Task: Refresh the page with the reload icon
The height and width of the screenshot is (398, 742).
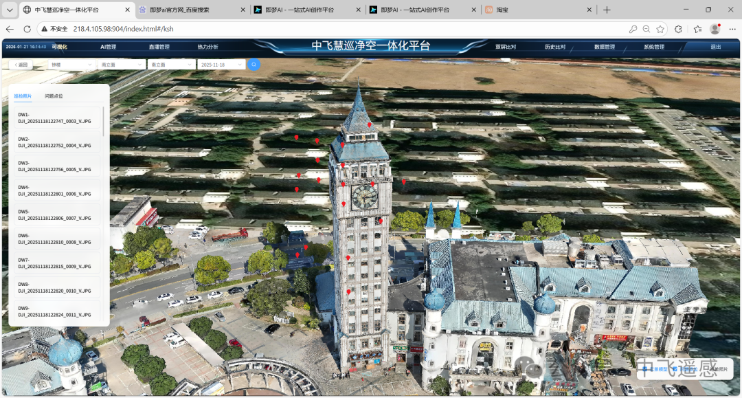Action: (27, 29)
